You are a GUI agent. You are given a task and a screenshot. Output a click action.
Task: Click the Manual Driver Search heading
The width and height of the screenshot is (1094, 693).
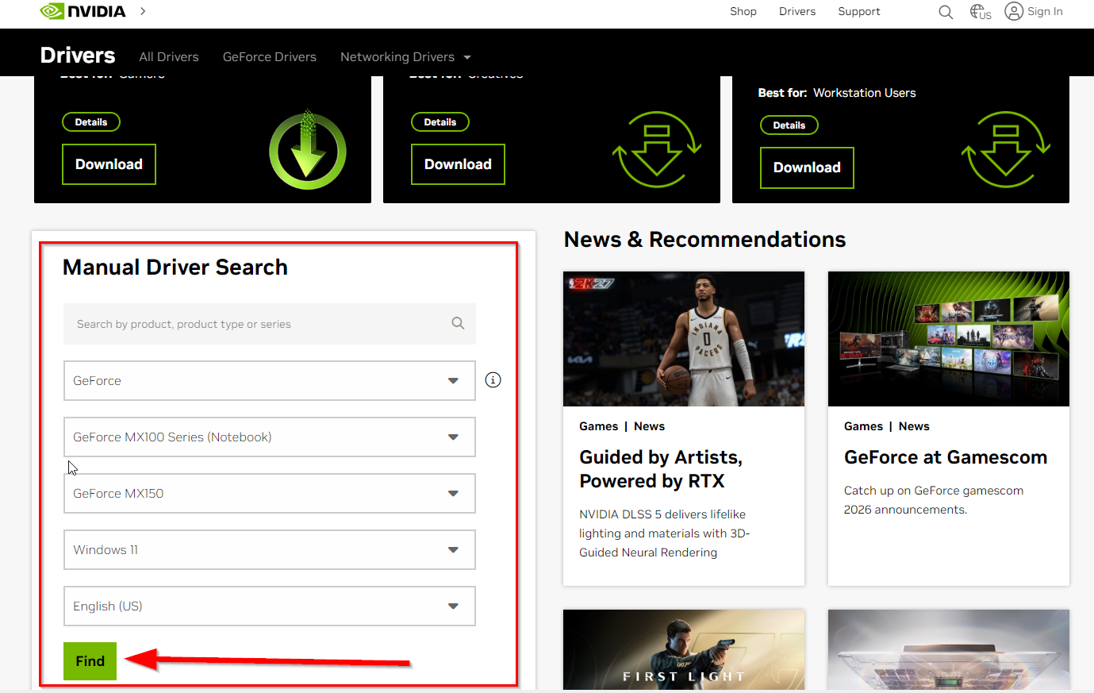click(x=175, y=268)
